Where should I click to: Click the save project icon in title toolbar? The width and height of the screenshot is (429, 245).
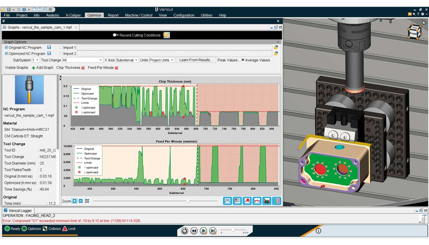point(9,9)
